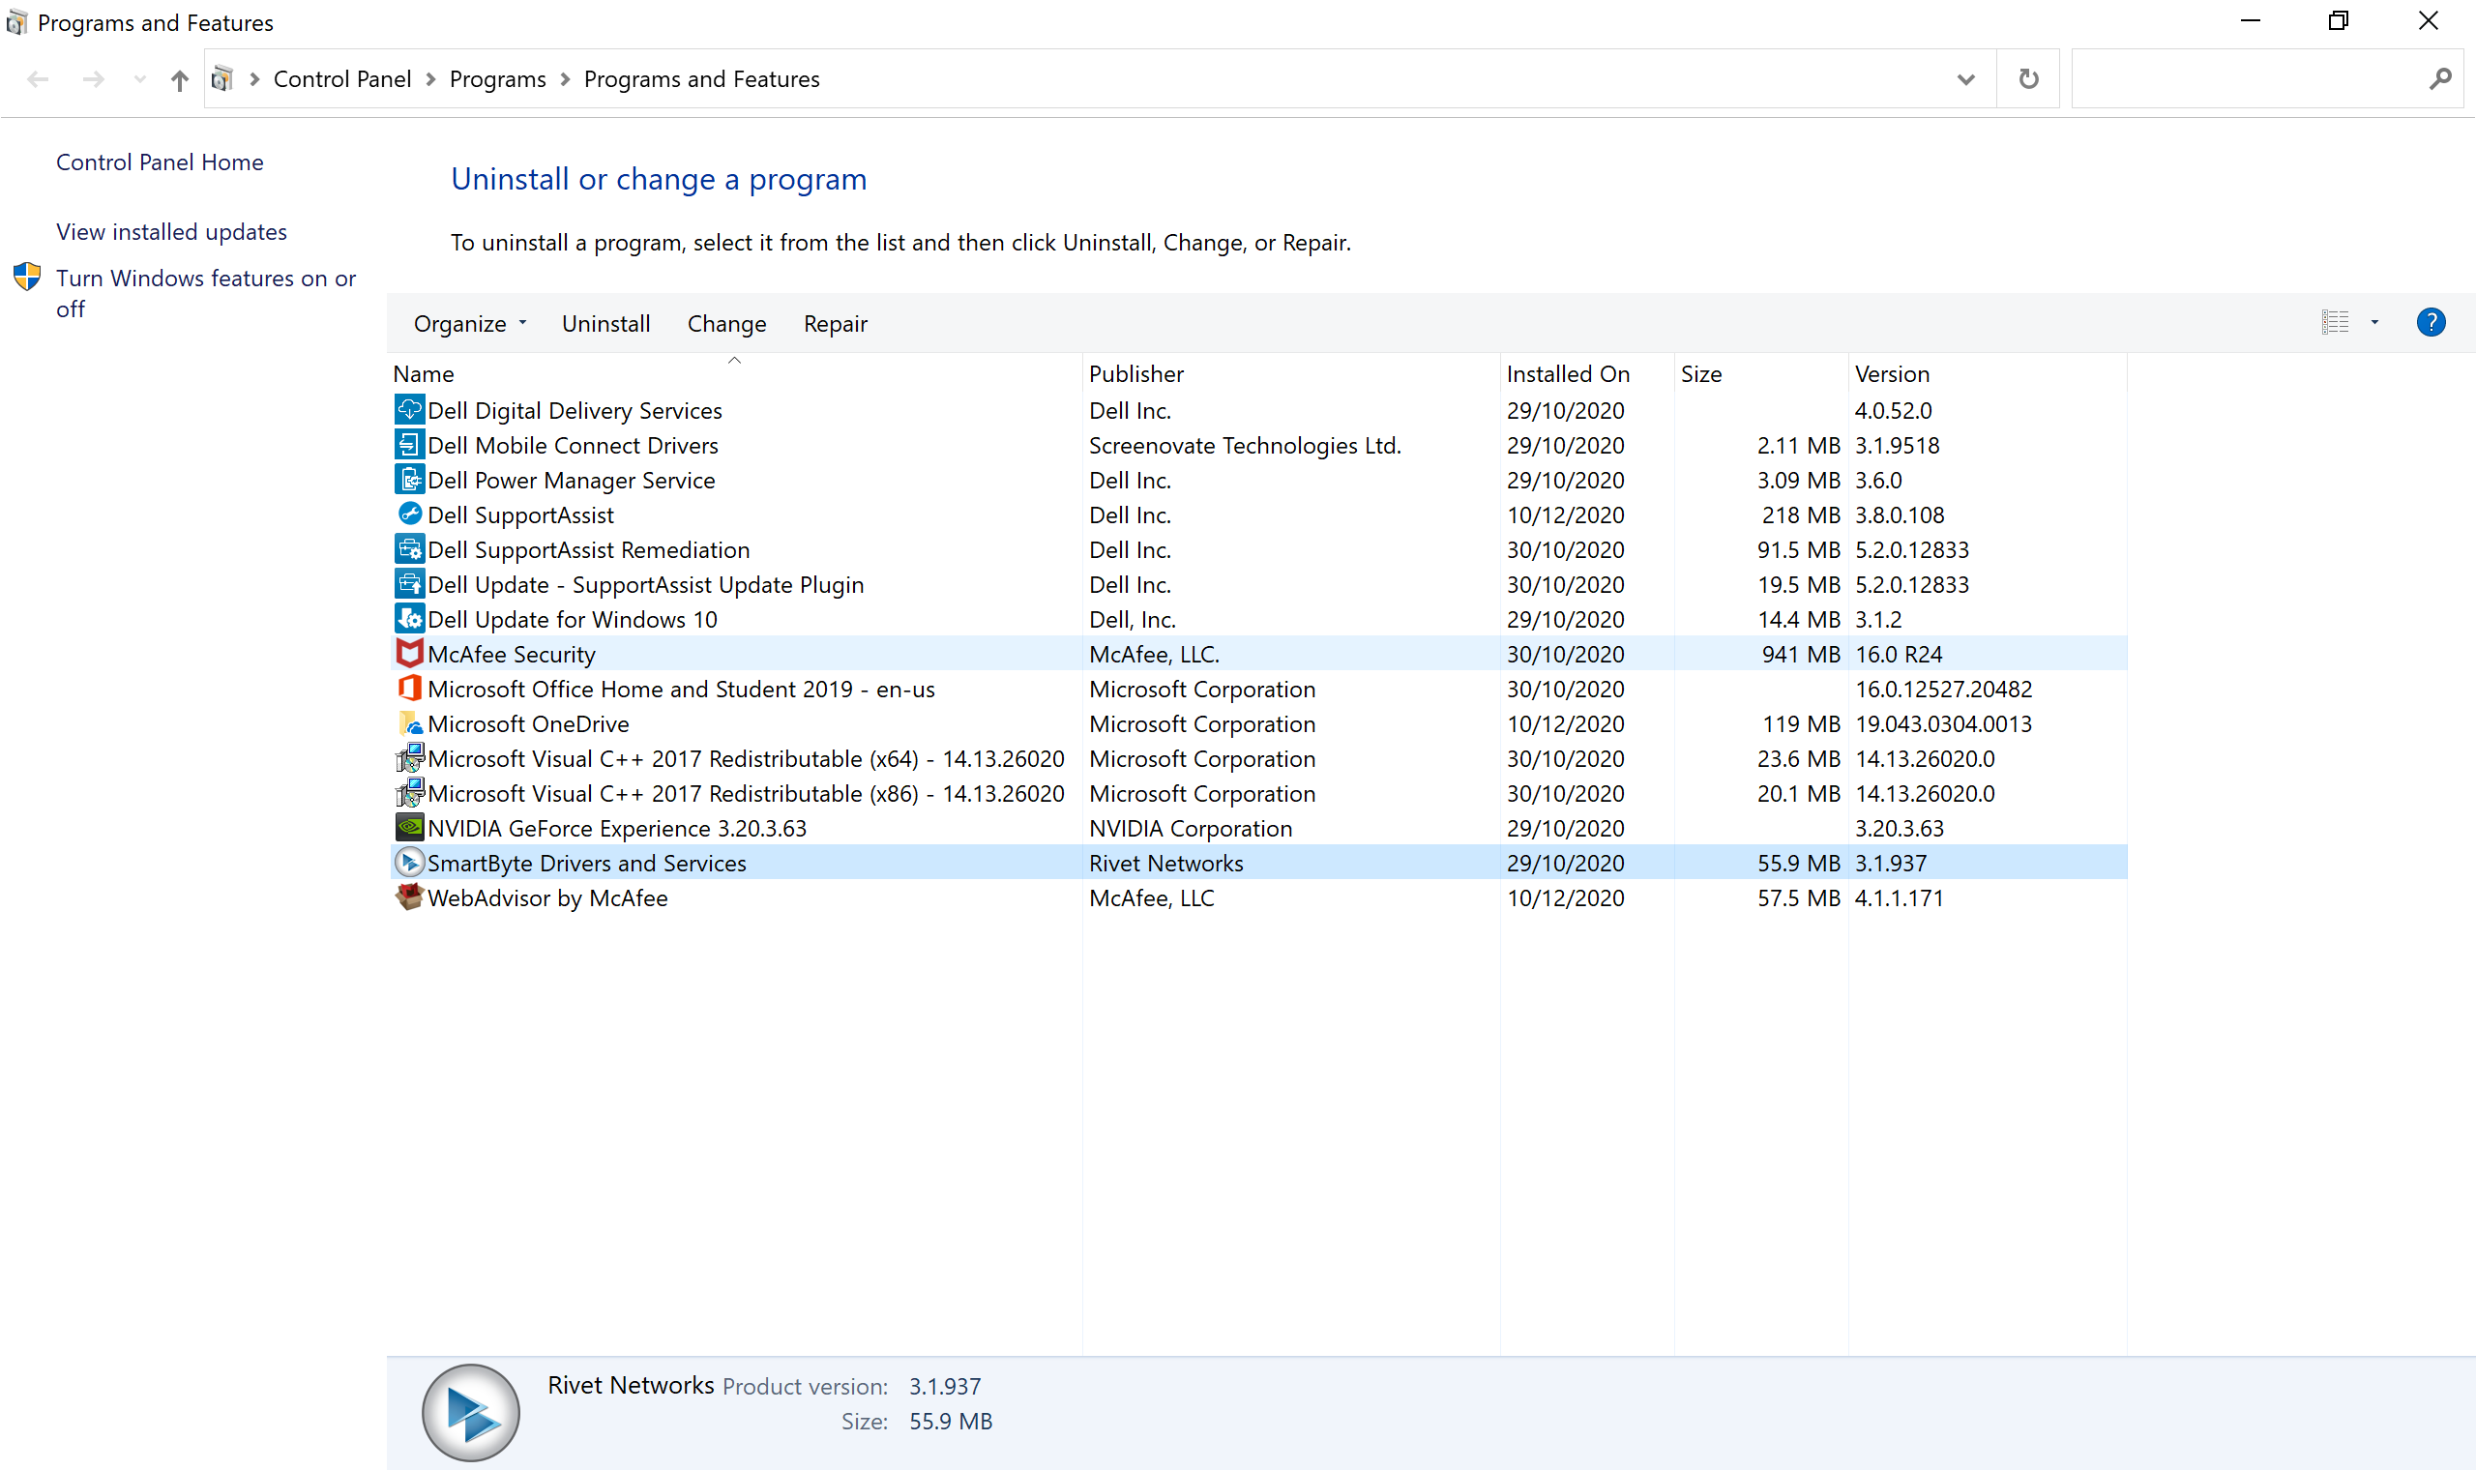Click the Control Panel icon in the address bar

coord(222,78)
